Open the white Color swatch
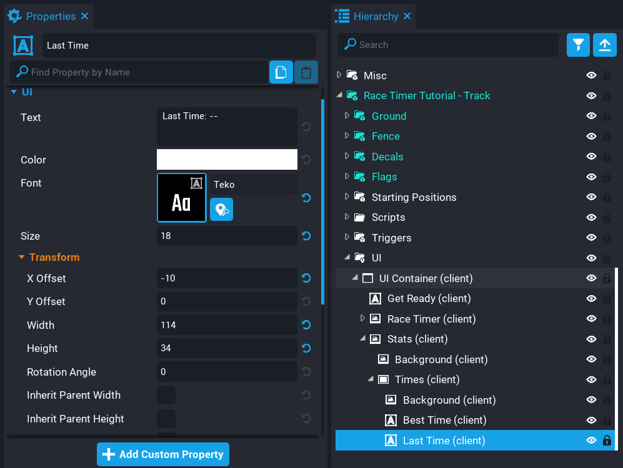The image size is (623, 468). tap(227, 160)
